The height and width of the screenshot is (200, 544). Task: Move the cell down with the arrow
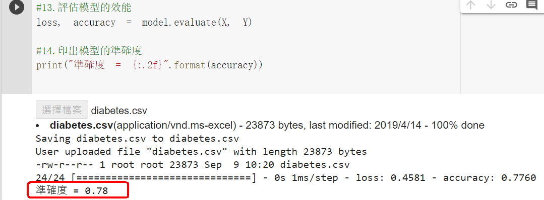[491, 5]
